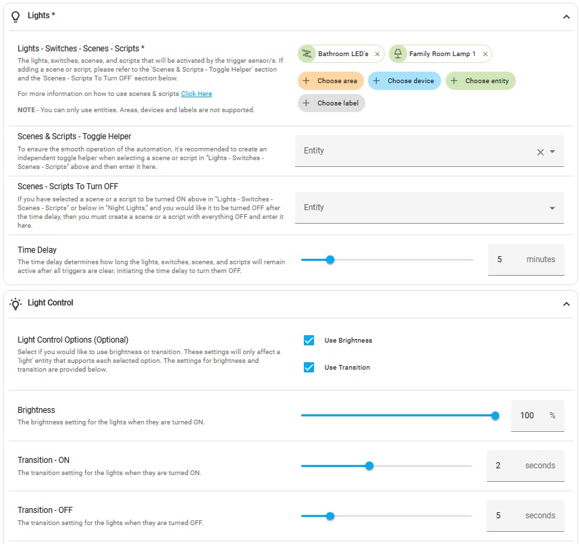Click the Choose label button

click(332, 103)
